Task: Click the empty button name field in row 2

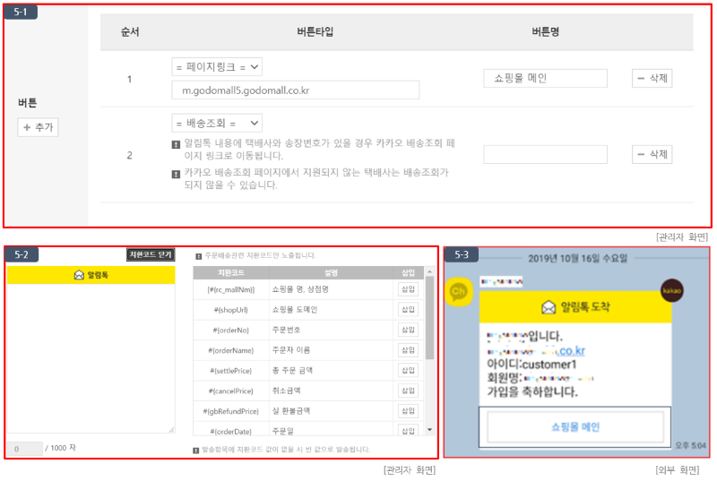Action: (545, 155)
